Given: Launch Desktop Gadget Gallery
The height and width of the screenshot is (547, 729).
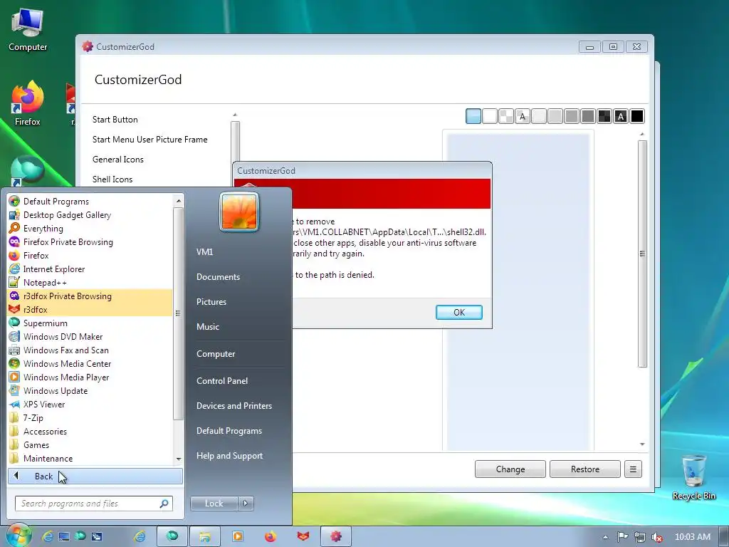Looking at the screenshot, I should pos(90,215).
